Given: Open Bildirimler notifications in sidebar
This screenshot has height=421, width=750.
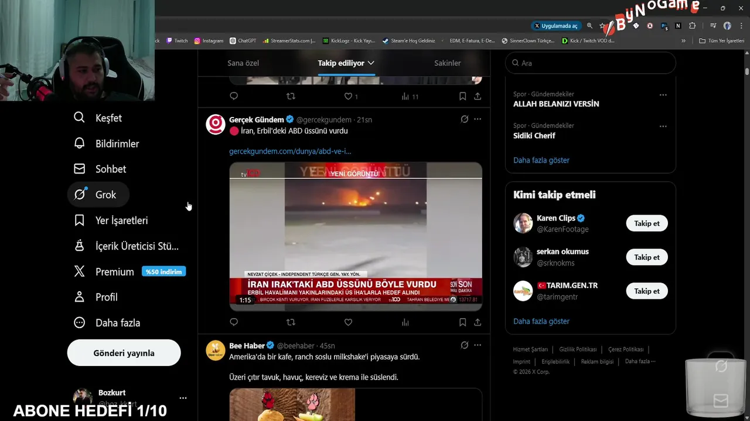Looking at the screenshot, I should (106, 144).
